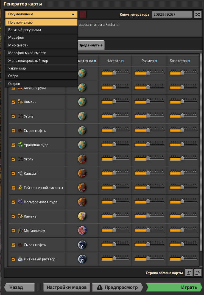Start the game with Играть
The image size is (204, 295).
174,287
